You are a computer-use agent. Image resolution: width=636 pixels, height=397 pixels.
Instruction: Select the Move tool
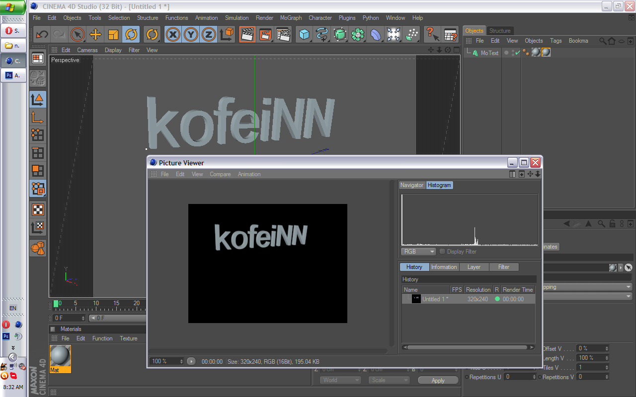95,34
